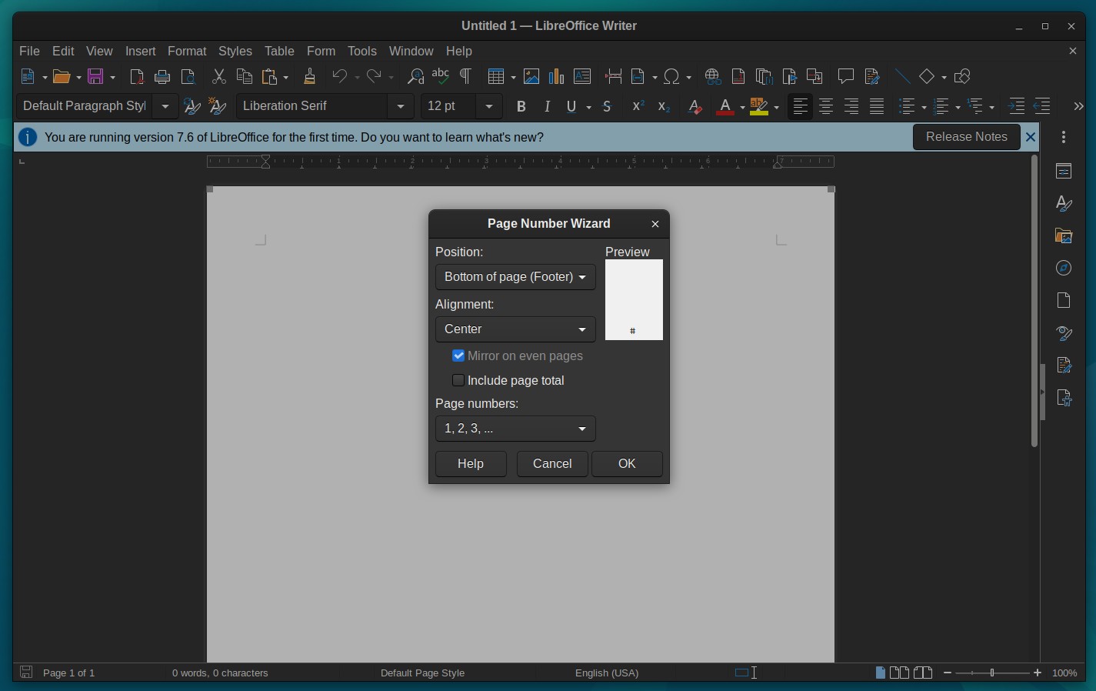The image size is (1096, 691).
Task: Uncheck Mirror on even pages checkbox
Action: coord(458,356)
